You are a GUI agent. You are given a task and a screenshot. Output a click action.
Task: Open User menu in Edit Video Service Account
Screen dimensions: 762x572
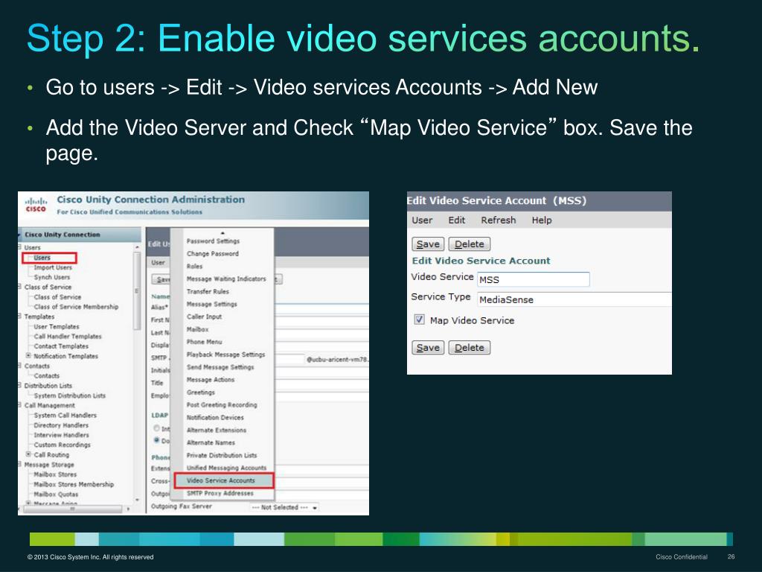coord(422,220)
